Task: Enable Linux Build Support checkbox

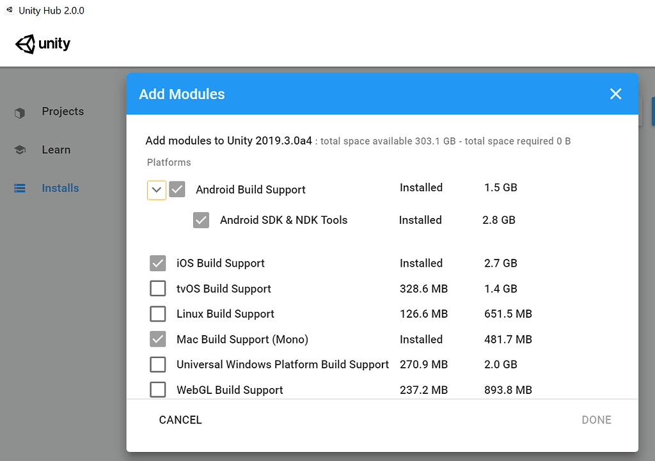Action: point(157,314)
